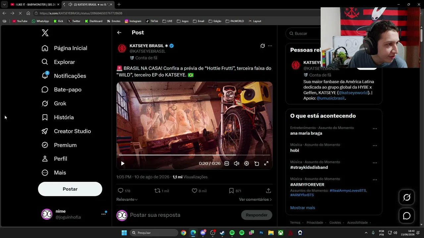Open options for the hobi trend
The height and width of the screenshot is (238, 424).
(375, 146)
